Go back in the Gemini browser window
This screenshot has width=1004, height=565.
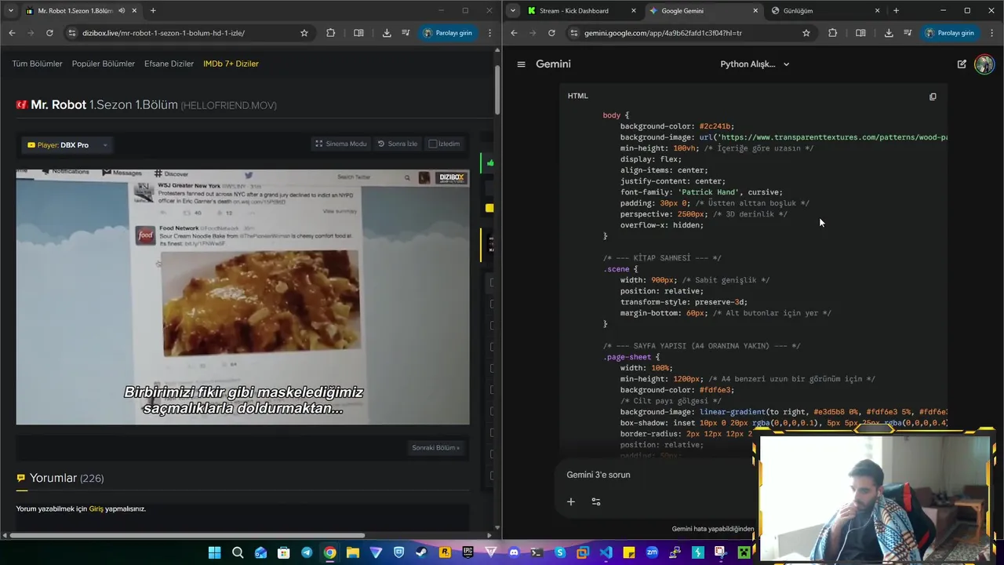pos(514,33)
